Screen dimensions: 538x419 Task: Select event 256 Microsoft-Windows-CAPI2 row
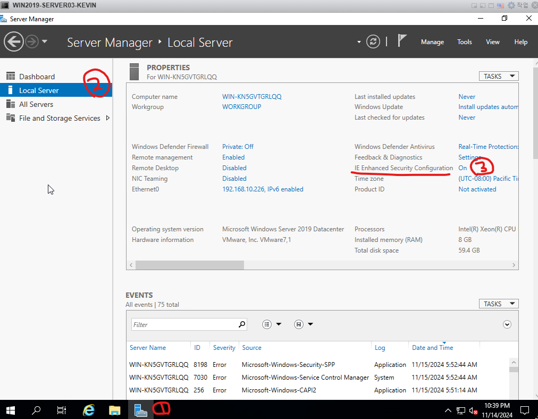(x=317, y=390)
